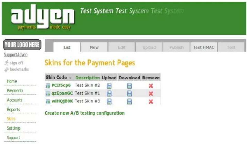
Task: Remove Test Skin #2 with red X
Action: click(x=151, y=86)
